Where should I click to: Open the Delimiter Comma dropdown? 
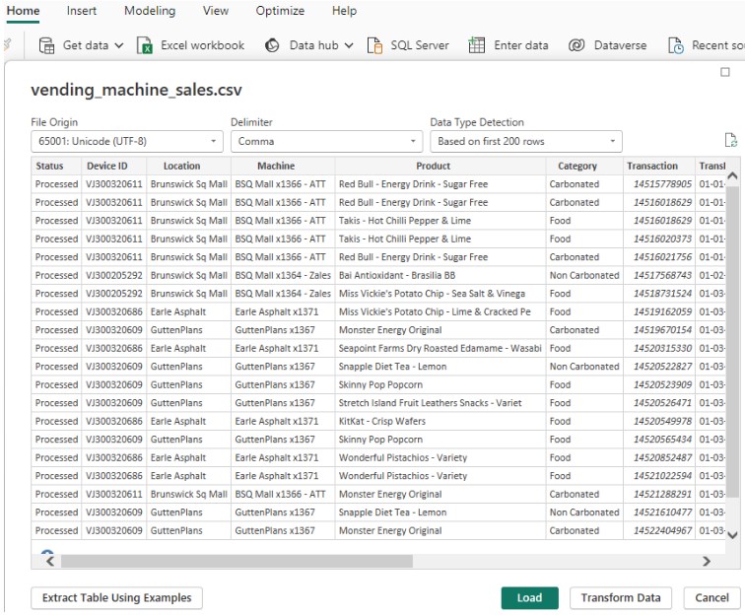[x=326, y=142]
